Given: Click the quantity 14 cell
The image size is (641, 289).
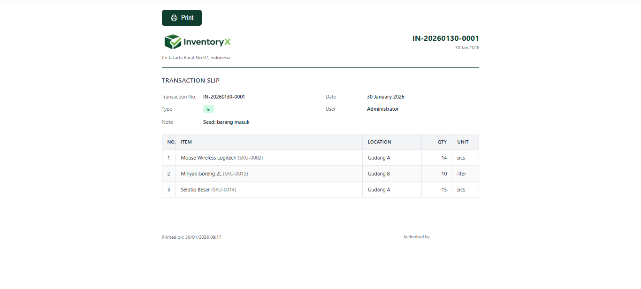Looking at the screenshot, I should 443,158.
